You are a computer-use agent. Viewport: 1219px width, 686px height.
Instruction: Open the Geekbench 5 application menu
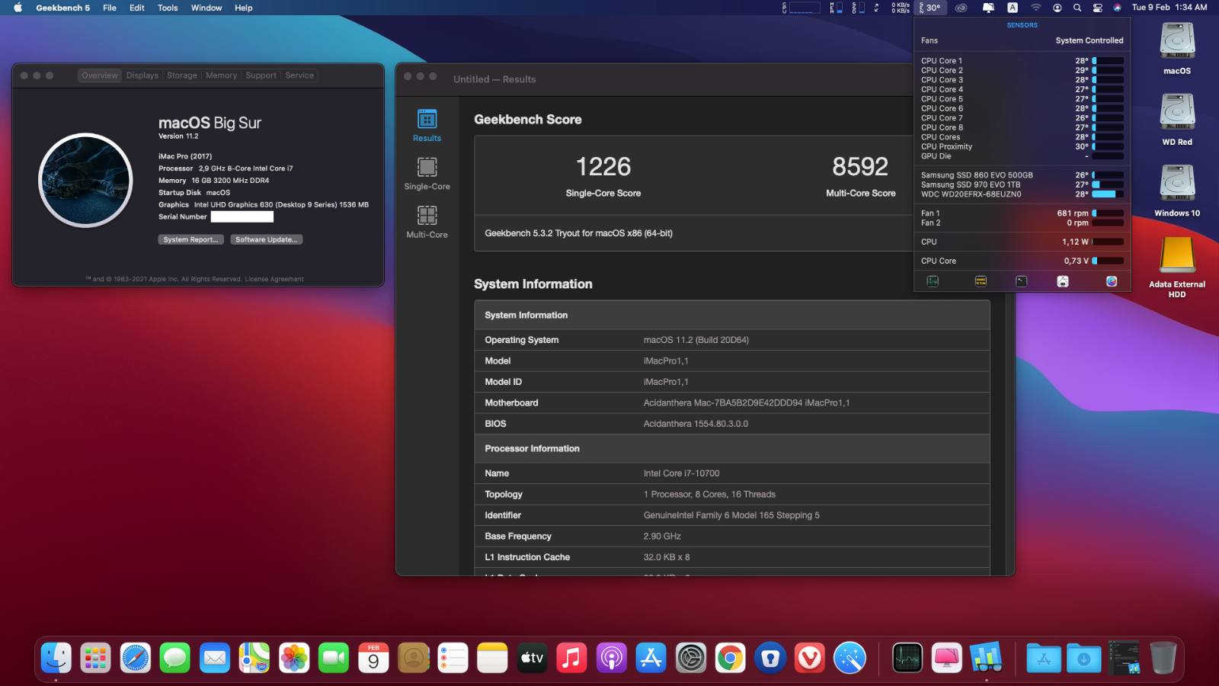[62, 8]
